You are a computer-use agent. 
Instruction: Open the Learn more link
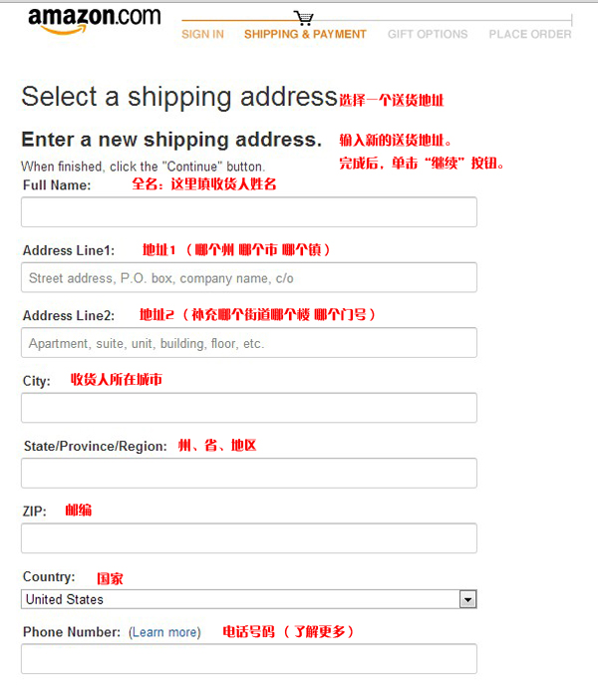click(164, 632)
